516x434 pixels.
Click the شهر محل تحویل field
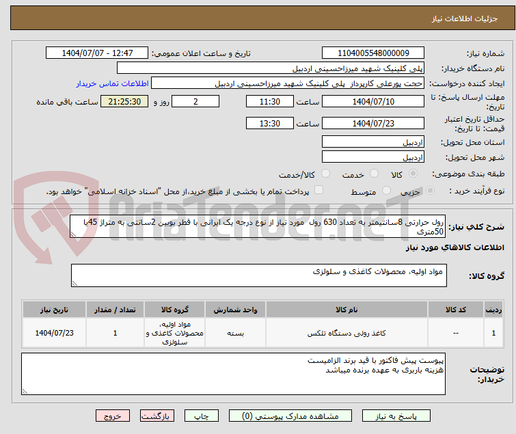click(x=373, y=157)
